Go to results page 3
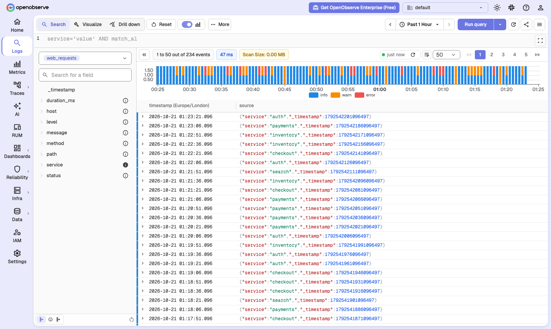 (x=503, y=55)
